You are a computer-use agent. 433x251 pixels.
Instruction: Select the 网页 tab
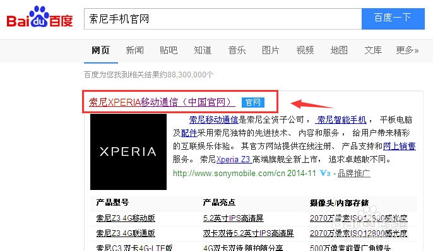101,50
